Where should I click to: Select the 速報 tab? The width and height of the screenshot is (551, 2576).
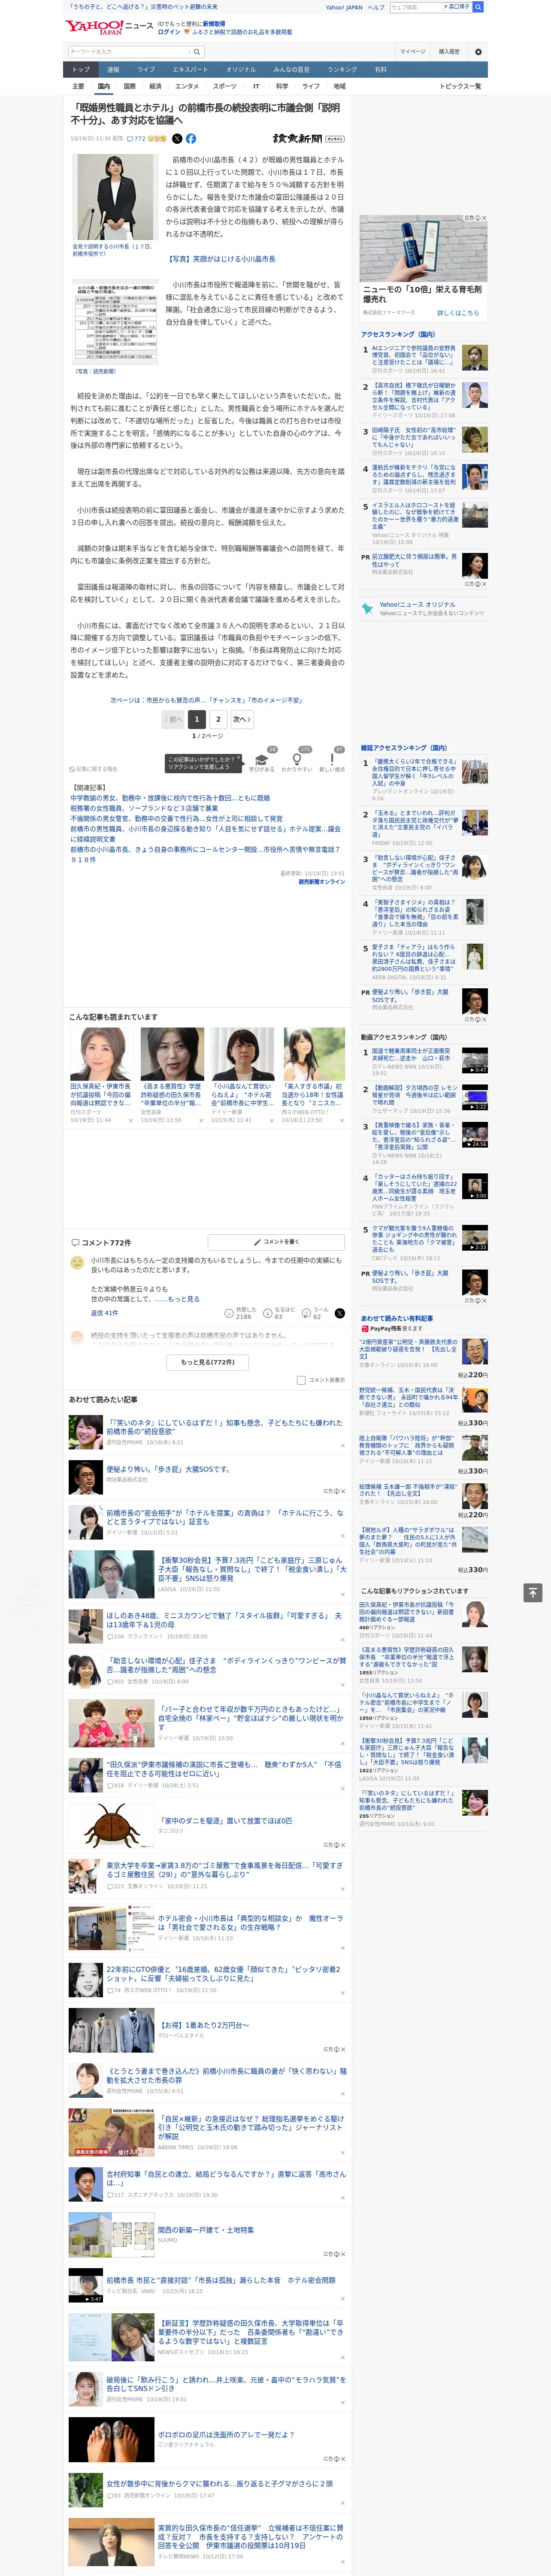[113, 69]
